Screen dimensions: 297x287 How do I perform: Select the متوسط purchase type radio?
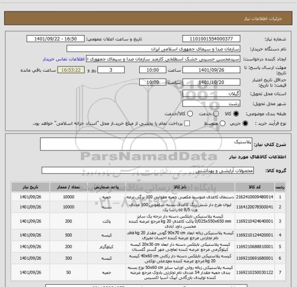click(222, 124)
